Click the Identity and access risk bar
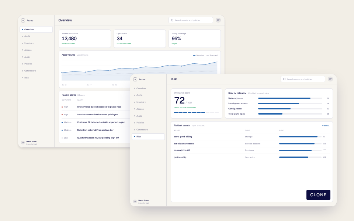 290,104
